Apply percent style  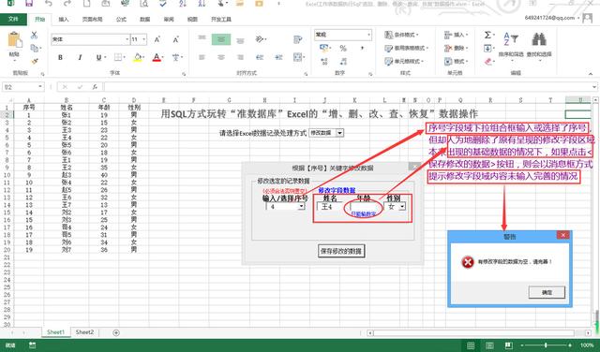point(343,48)
